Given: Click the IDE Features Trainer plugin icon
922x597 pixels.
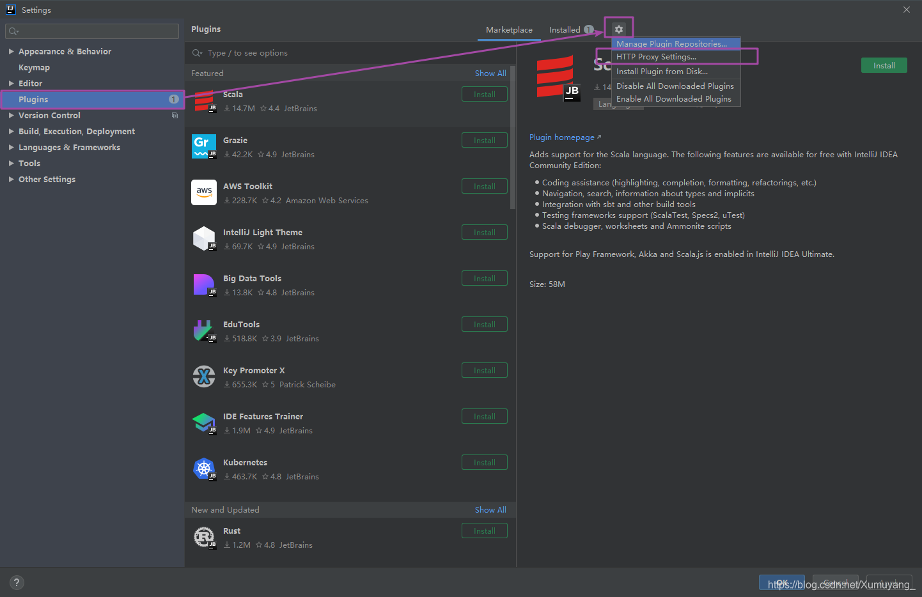Looking at the screenshot, I should pyautogui.click(x=204, y=423).
